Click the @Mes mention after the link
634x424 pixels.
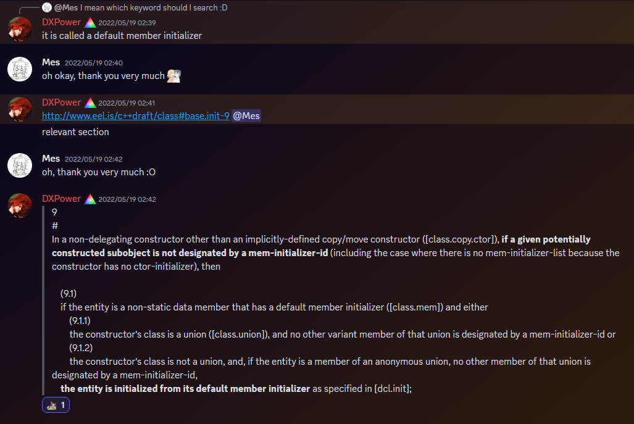coord(246,116)
